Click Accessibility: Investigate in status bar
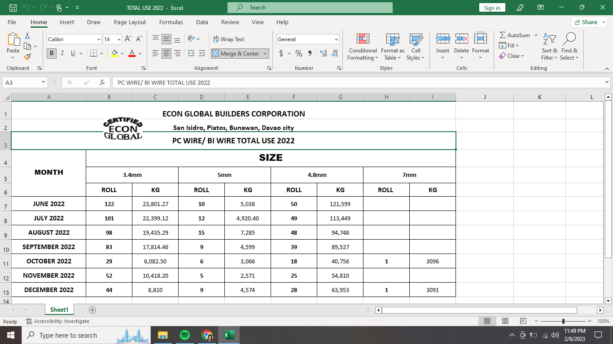The height and width of the screenshot is (344, 613). coord(57,321)
